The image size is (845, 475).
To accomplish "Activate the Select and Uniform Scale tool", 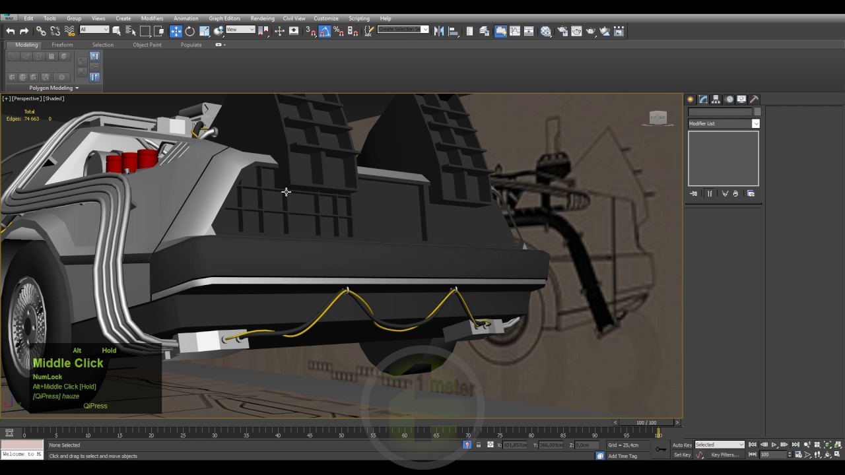I will (205, 31).
